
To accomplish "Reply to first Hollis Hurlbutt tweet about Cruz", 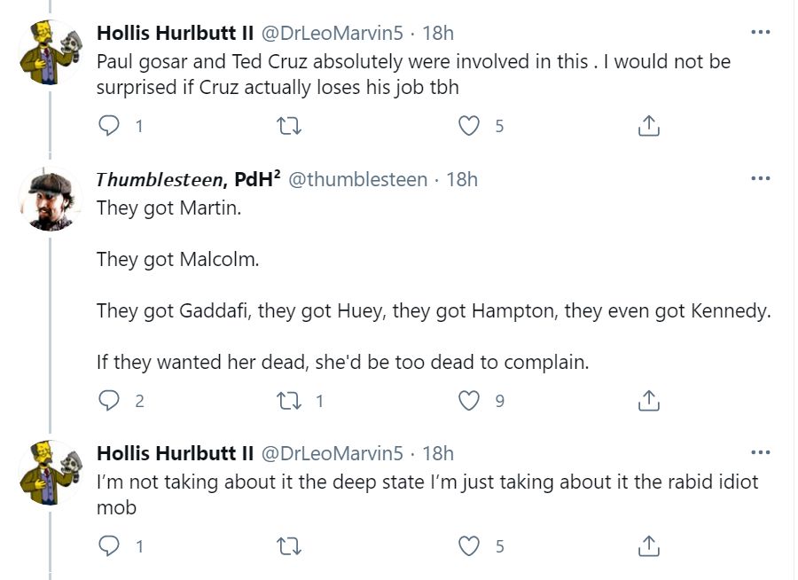I will tap(108, 126).
